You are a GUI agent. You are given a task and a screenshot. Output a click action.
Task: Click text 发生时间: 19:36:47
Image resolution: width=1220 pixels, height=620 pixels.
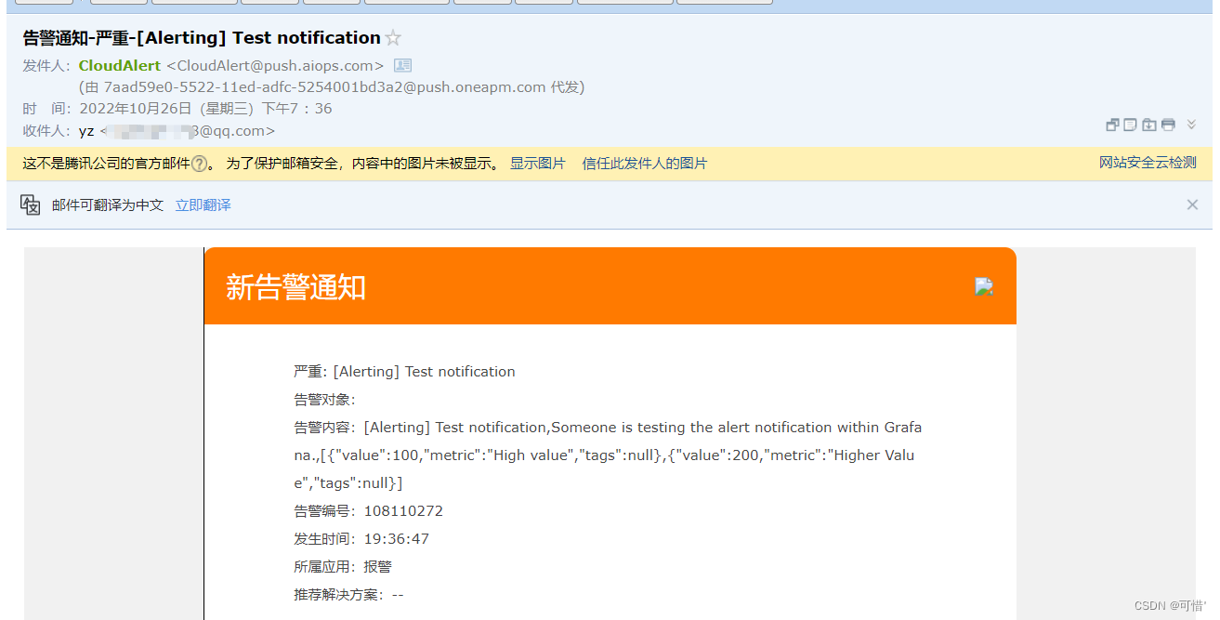point(361,539)
